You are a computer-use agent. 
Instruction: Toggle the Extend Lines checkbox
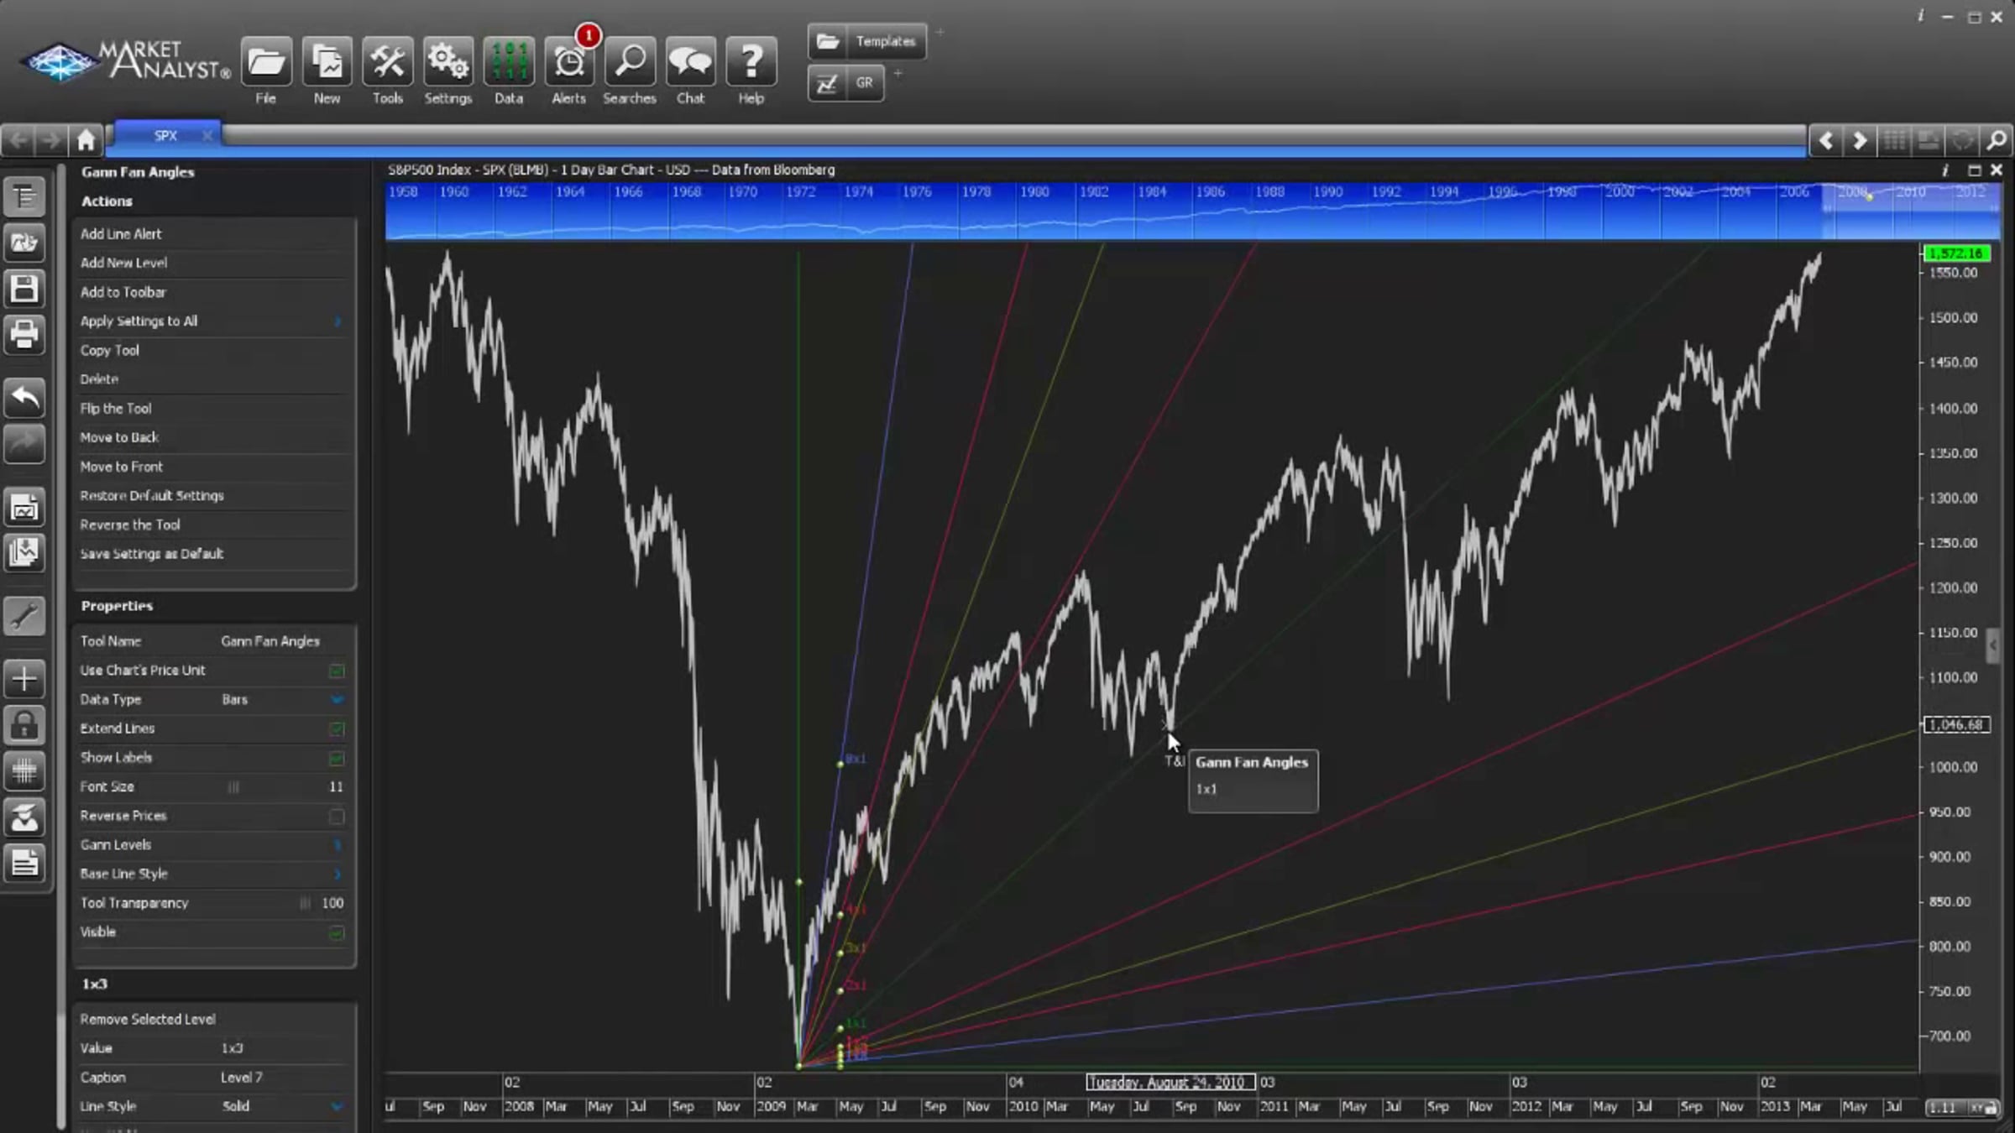(x=337, y=729)
